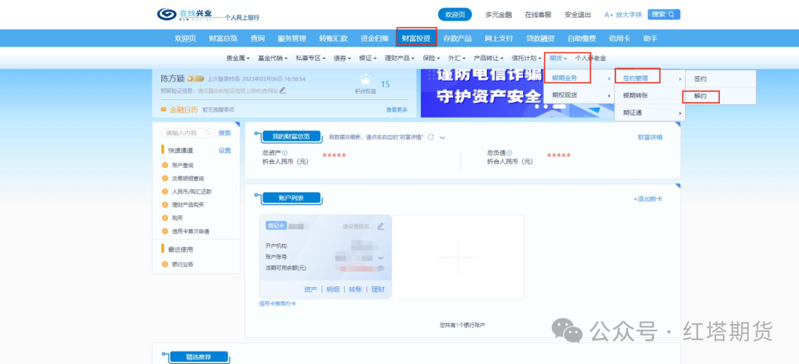Open the 签约管理 submenu

click(x=650, y=78)
